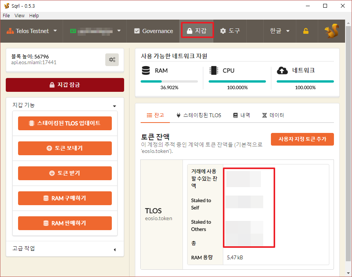
Task: Open the 도구 tools tab
Action: coord(230,31)
